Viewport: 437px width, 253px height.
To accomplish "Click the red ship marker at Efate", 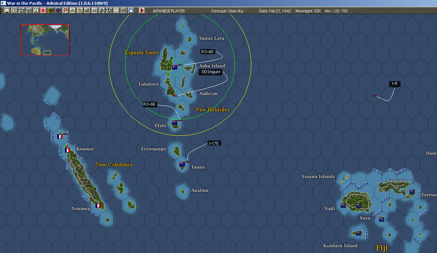I will tap(180, 120).
